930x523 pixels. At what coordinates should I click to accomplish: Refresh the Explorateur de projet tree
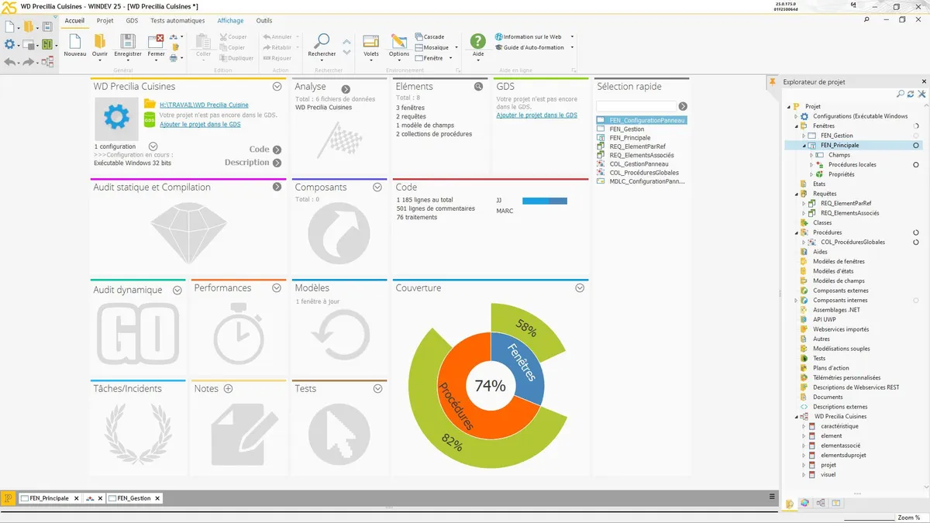tap(911, 94)
